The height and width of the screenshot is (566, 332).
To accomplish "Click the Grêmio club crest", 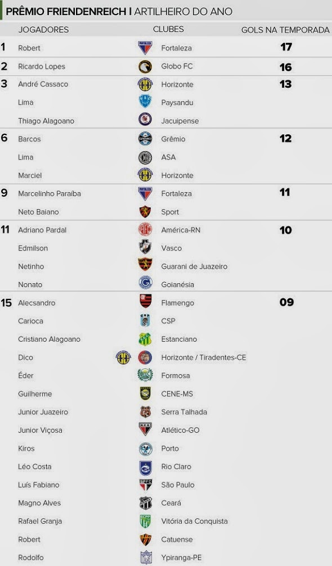I will 145,139.
